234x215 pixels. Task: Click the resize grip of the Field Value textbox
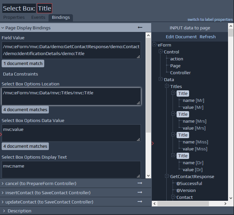coord(139,57)
